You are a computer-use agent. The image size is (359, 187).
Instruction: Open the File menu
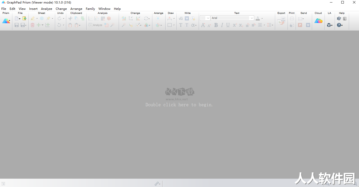click(x=4, y=9)
